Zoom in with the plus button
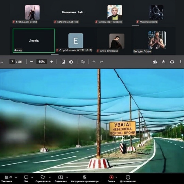This screenshot has height=184, width=184. [x=51, y=62]
